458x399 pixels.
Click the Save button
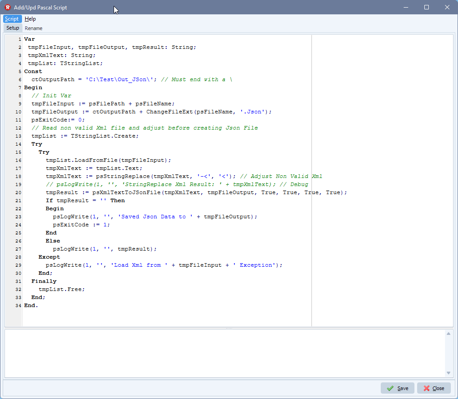397,388
